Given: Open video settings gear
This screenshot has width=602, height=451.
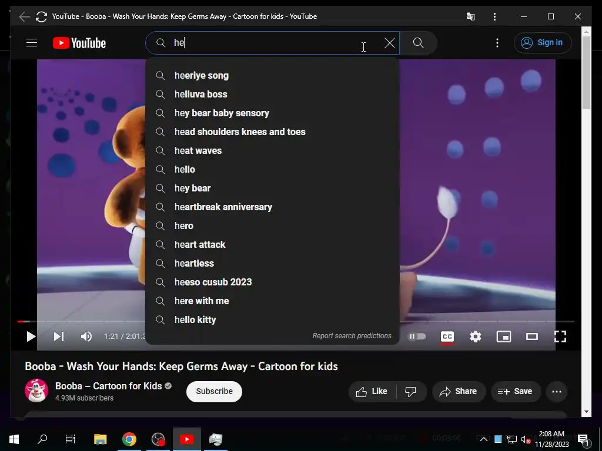Looking at the screenshot, I should coord(475,336).
